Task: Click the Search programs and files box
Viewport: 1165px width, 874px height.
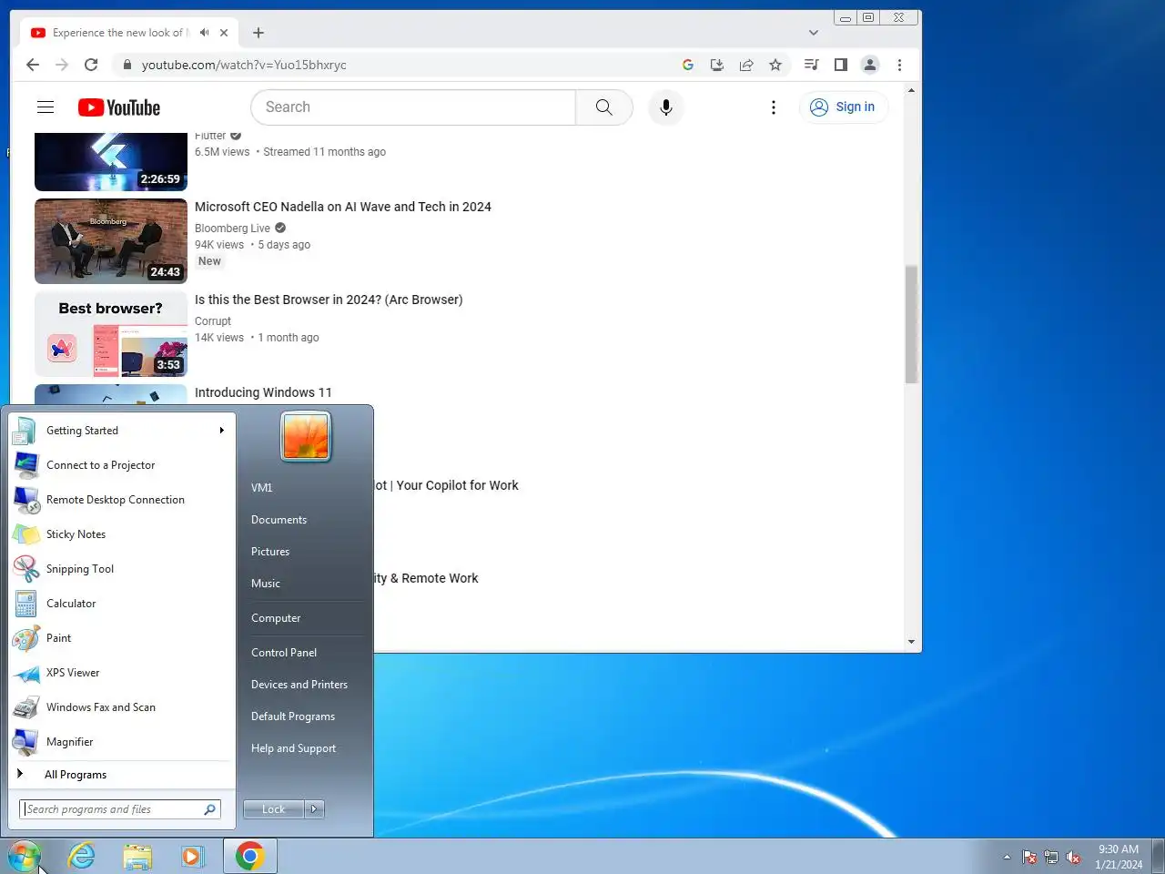Action: click(120, 809)
